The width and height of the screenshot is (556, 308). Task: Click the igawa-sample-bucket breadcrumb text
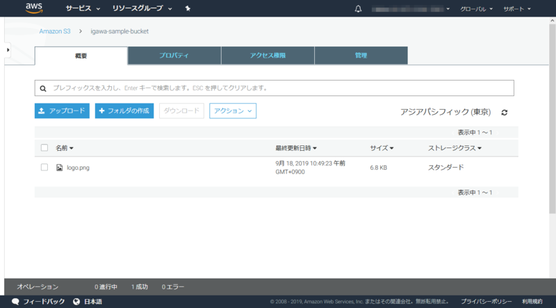120,31
